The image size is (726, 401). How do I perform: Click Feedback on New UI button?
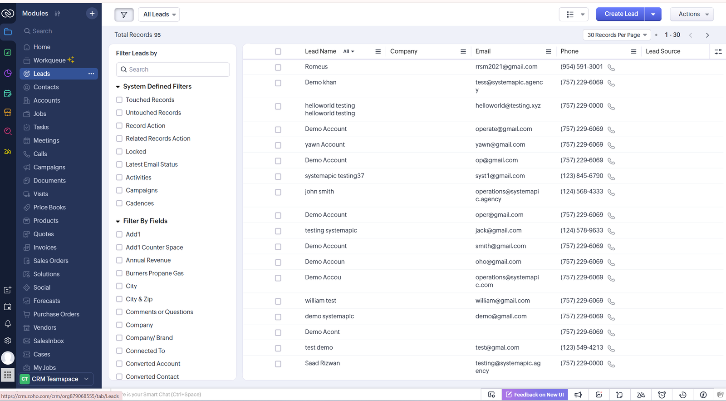535,395
